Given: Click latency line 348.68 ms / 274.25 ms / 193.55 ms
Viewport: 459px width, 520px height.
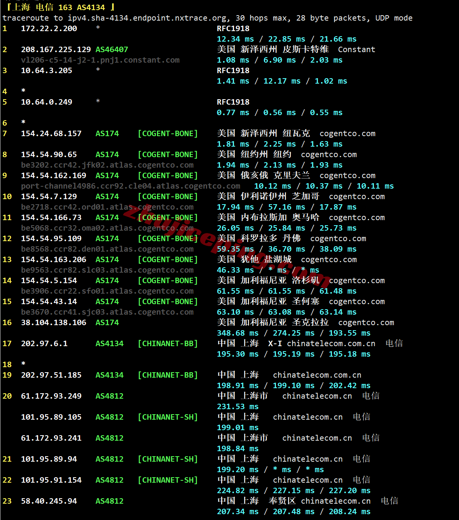Looking at the screenshot, I should (294, 333).
